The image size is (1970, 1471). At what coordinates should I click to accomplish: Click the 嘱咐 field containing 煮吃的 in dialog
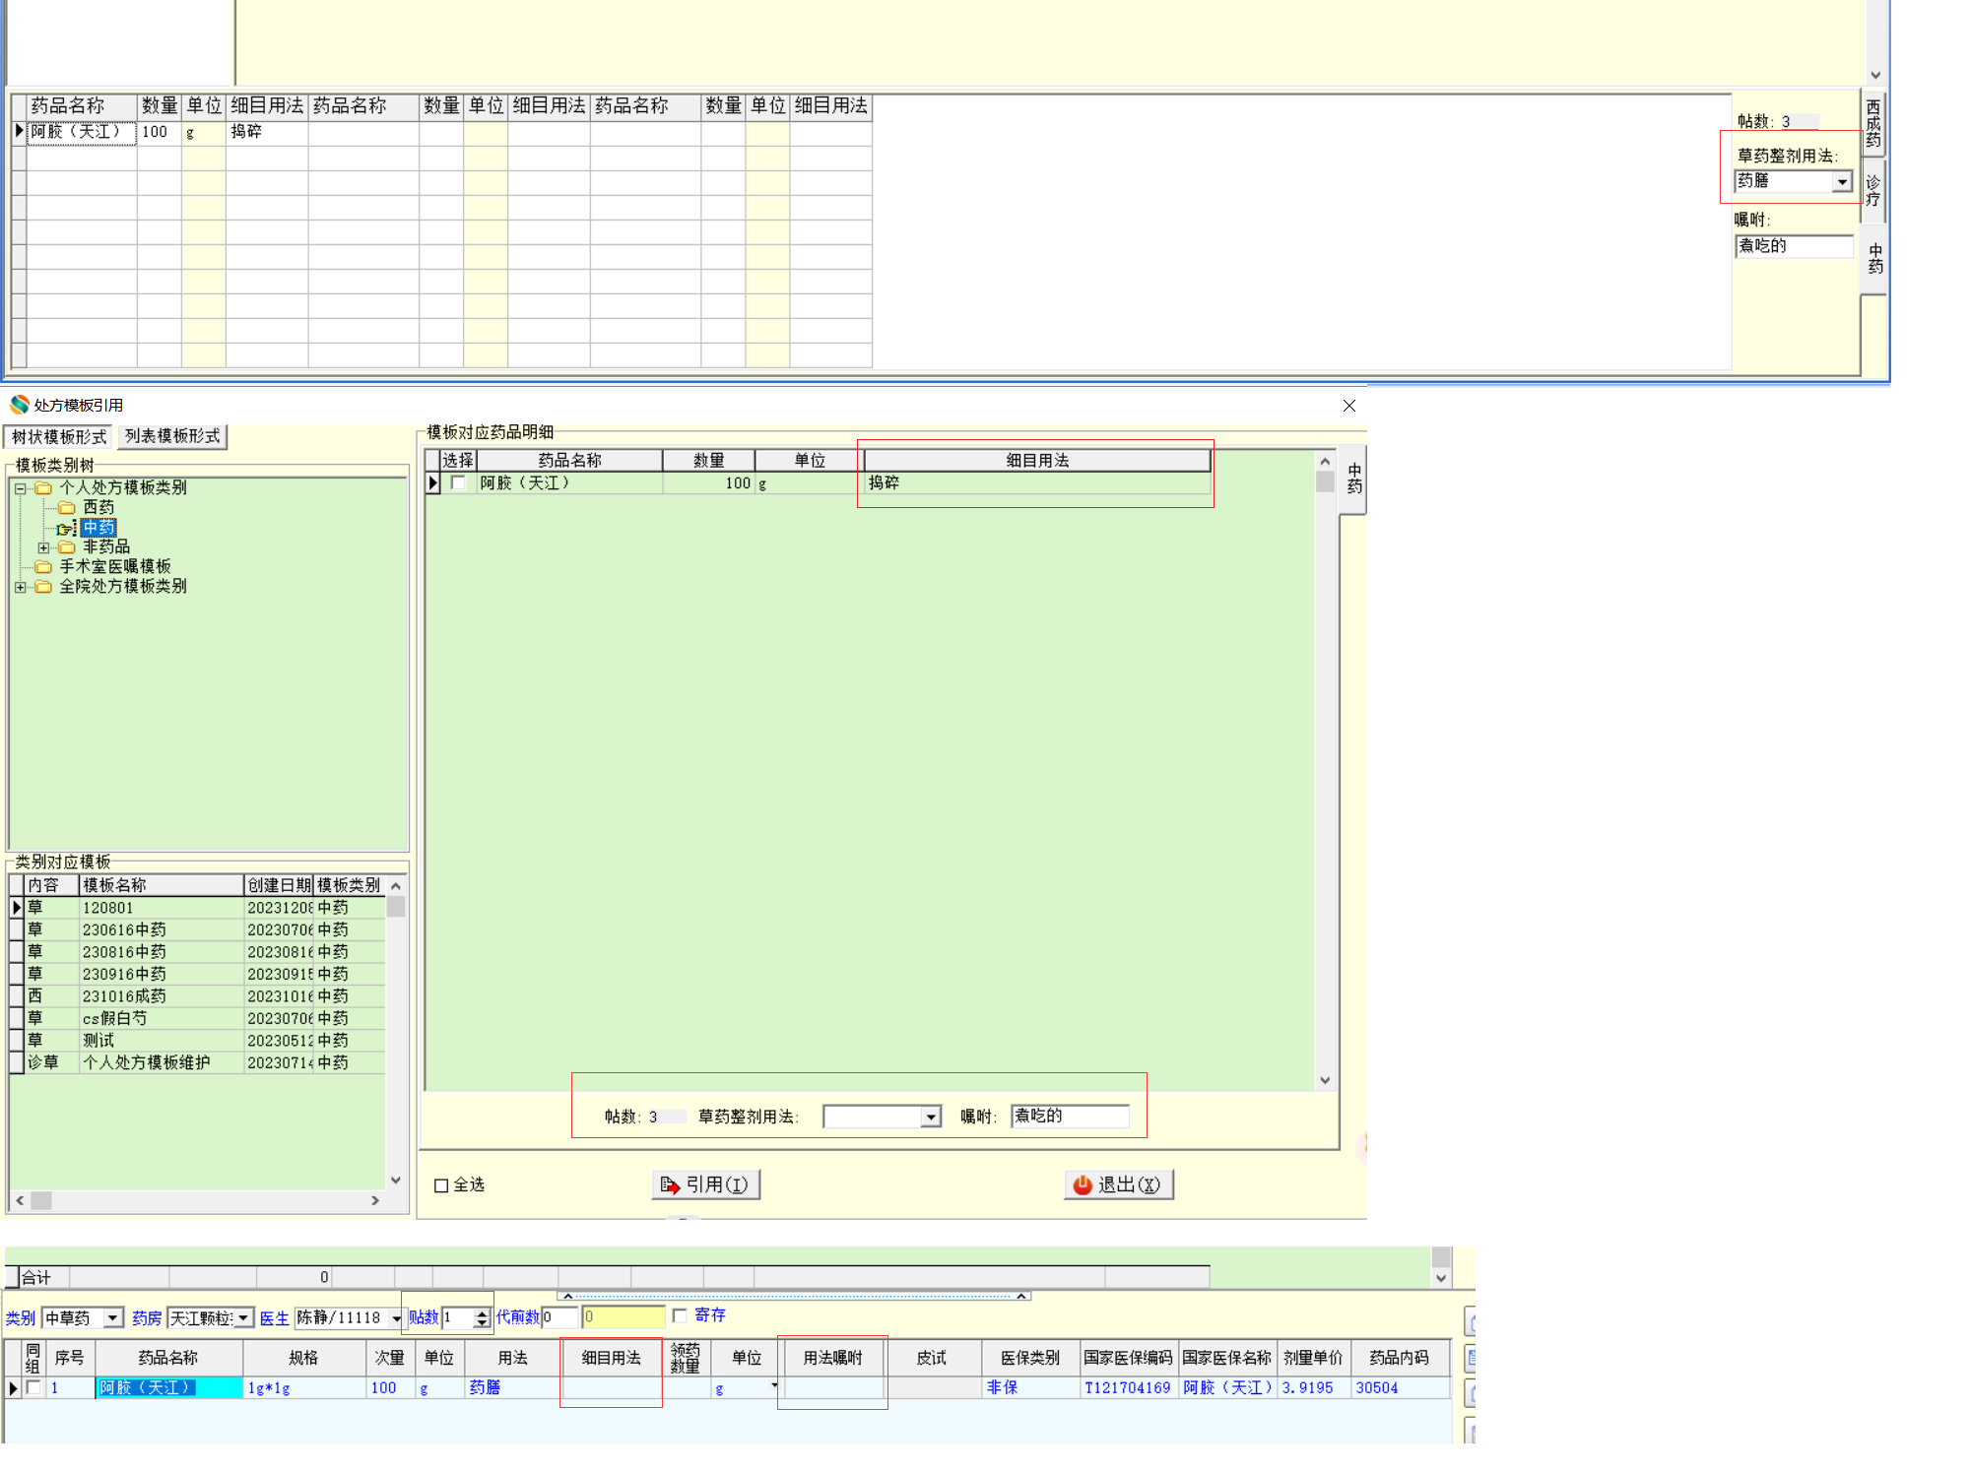1069,1116
